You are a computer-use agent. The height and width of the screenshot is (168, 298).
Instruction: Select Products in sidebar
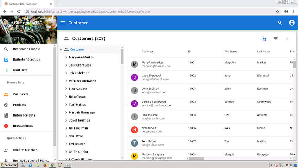[19, 105]
